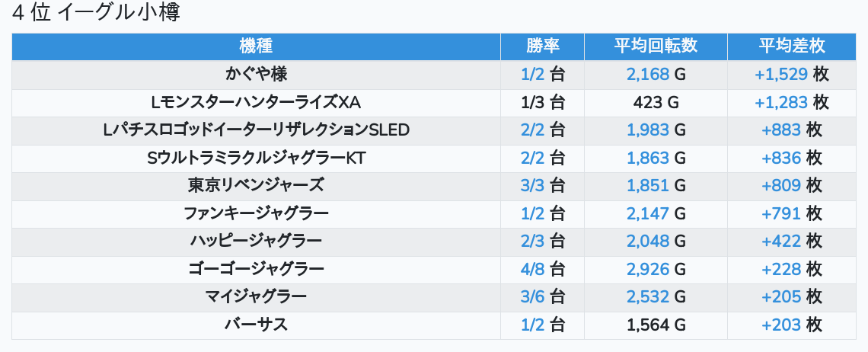Click the 2,926 average spins link
The height and width of the screenshot is (352, 868).
tap(648, 269)
